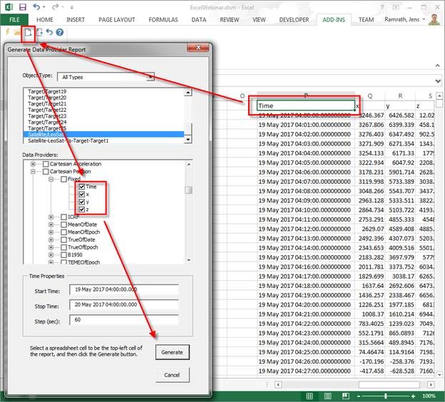
Task: Click the Start Time input field
Action: point(124,290)
